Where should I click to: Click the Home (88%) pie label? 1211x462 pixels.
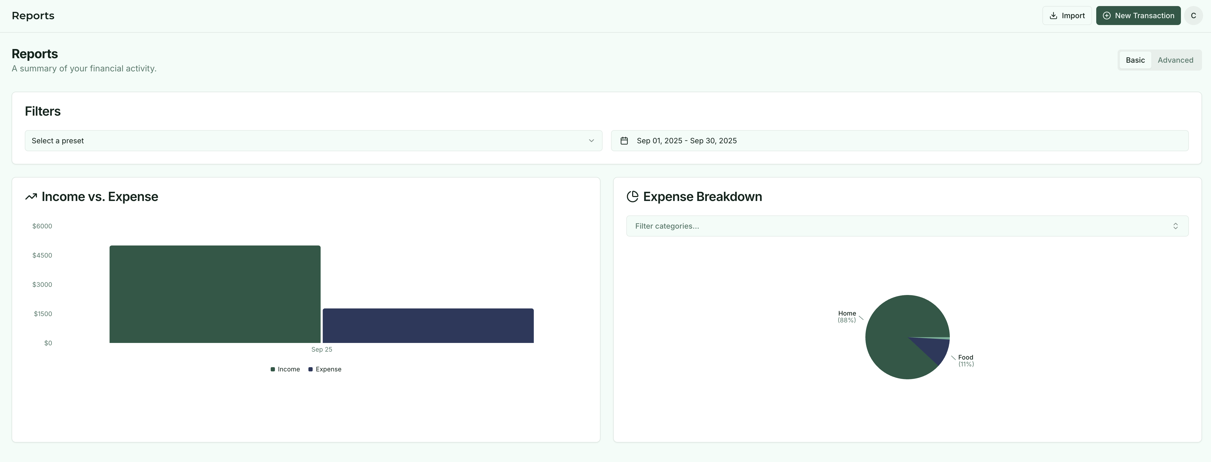point(847,317)
